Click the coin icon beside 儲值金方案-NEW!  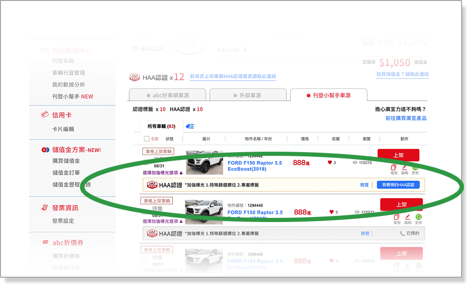(x=45, y=150)
